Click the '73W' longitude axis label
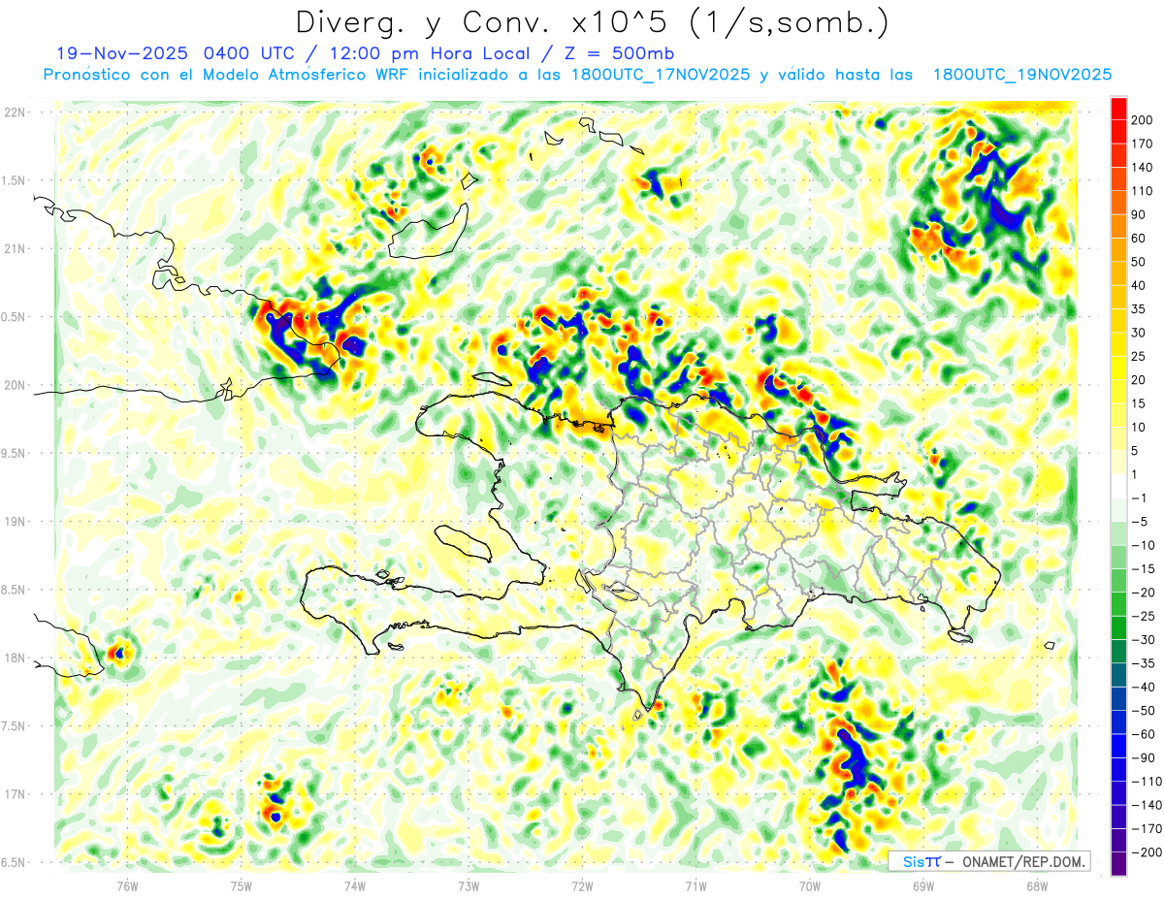This screenshot has height=899, width=1164. (469, 886)
